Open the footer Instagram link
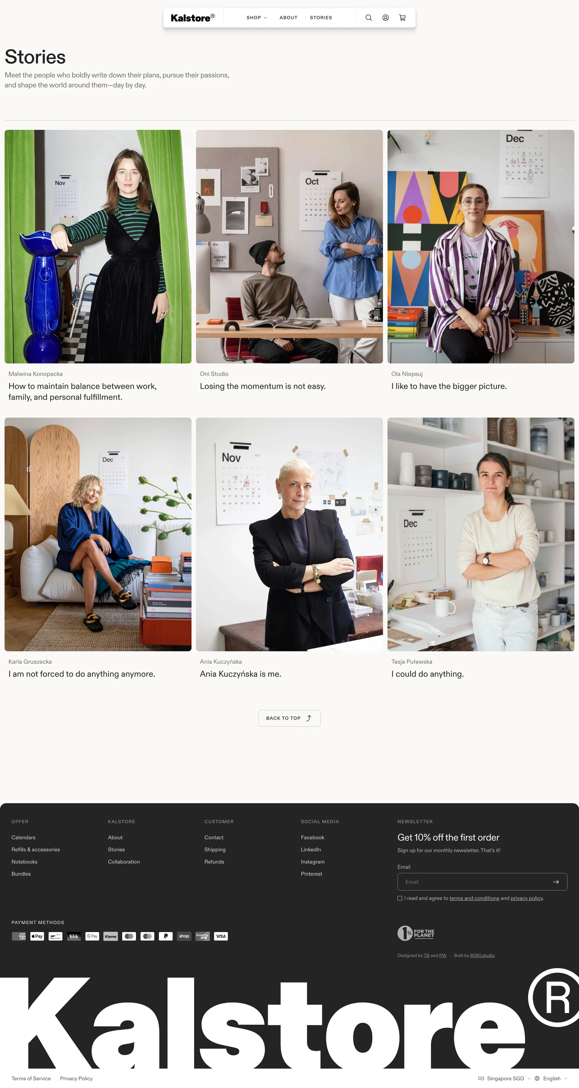Image resolution: width=579 pixels, height=1088 pixels. click(x=312, y=862)
